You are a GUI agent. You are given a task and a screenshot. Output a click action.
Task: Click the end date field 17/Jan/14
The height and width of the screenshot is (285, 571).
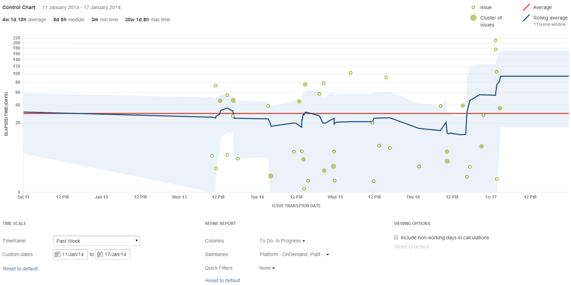click(113, 254)
